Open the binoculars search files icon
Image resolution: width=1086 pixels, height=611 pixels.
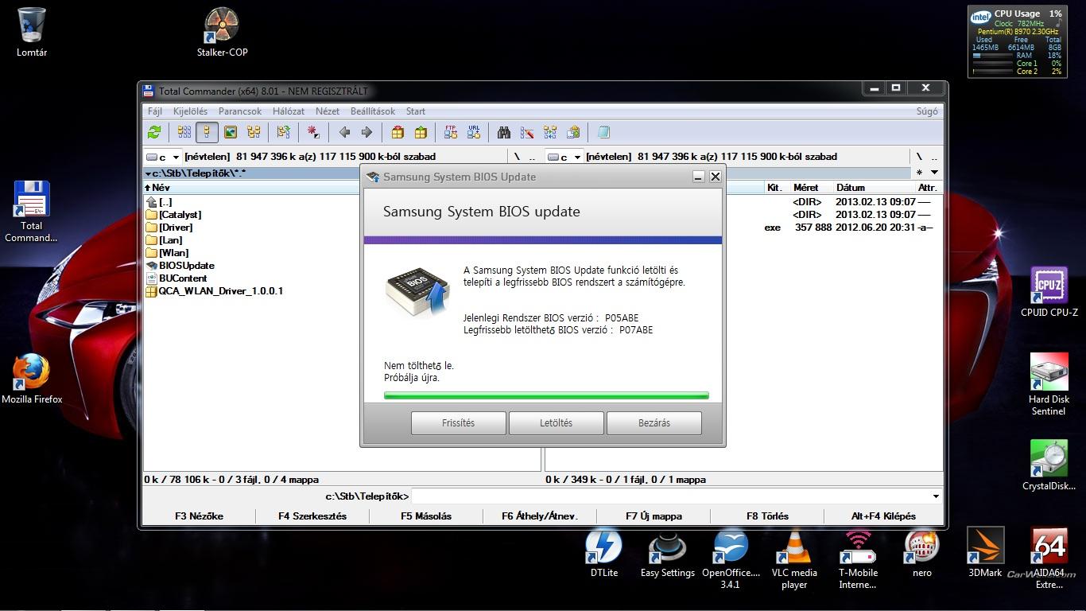point(504,132)
